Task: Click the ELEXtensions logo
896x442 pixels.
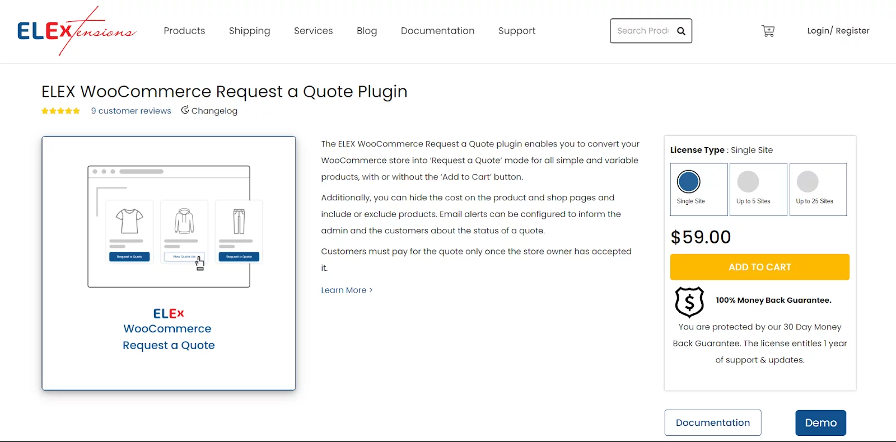Action: pos(77,31)
